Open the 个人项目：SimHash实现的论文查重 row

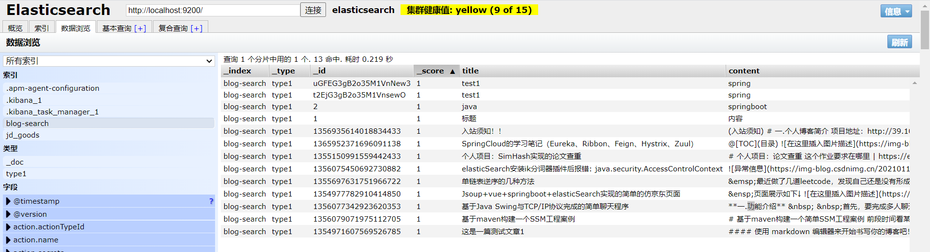[x=565, y=156]
